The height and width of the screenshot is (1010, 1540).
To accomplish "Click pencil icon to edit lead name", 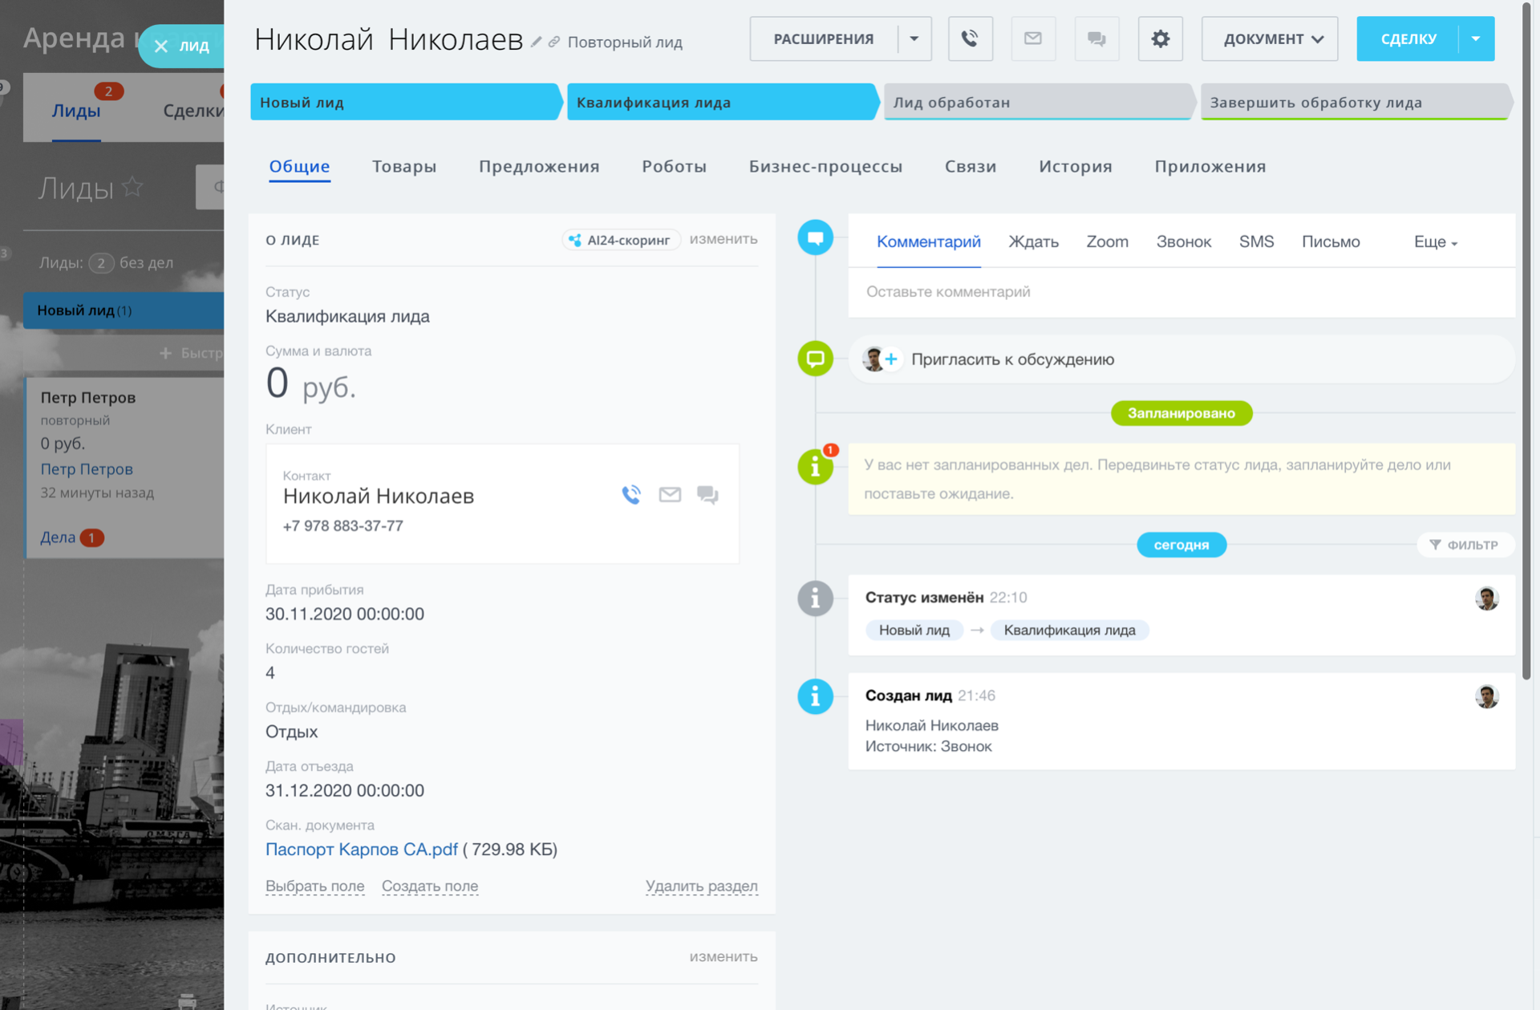I will (x=536, y=42).
